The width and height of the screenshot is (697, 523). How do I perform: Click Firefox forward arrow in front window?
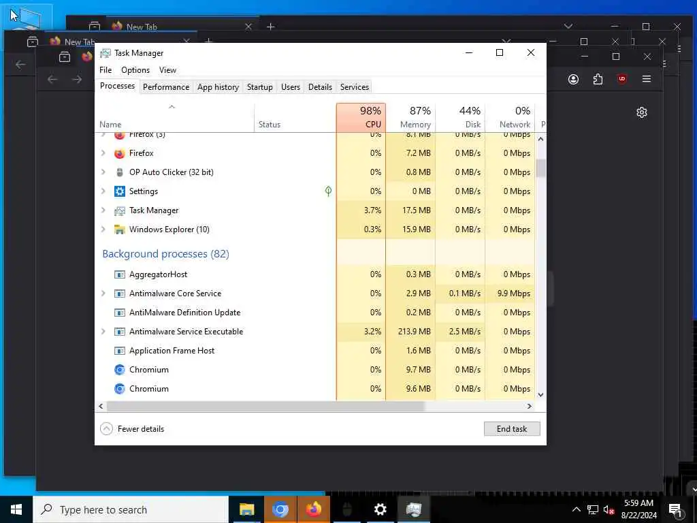point(77,79)
